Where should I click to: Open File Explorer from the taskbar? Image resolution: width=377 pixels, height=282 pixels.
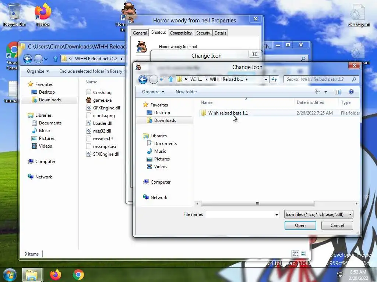click(32, 275)
